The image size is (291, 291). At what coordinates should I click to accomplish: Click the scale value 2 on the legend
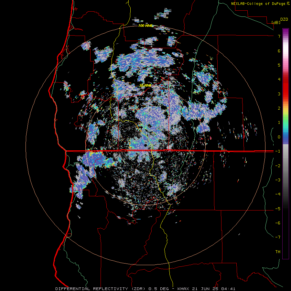[279, 108]
